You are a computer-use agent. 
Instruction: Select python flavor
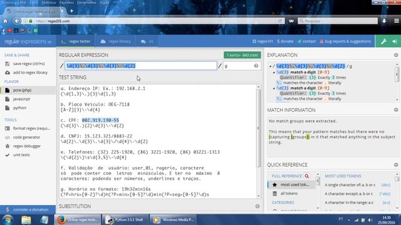pyautogui.click(x=19, y=108)
